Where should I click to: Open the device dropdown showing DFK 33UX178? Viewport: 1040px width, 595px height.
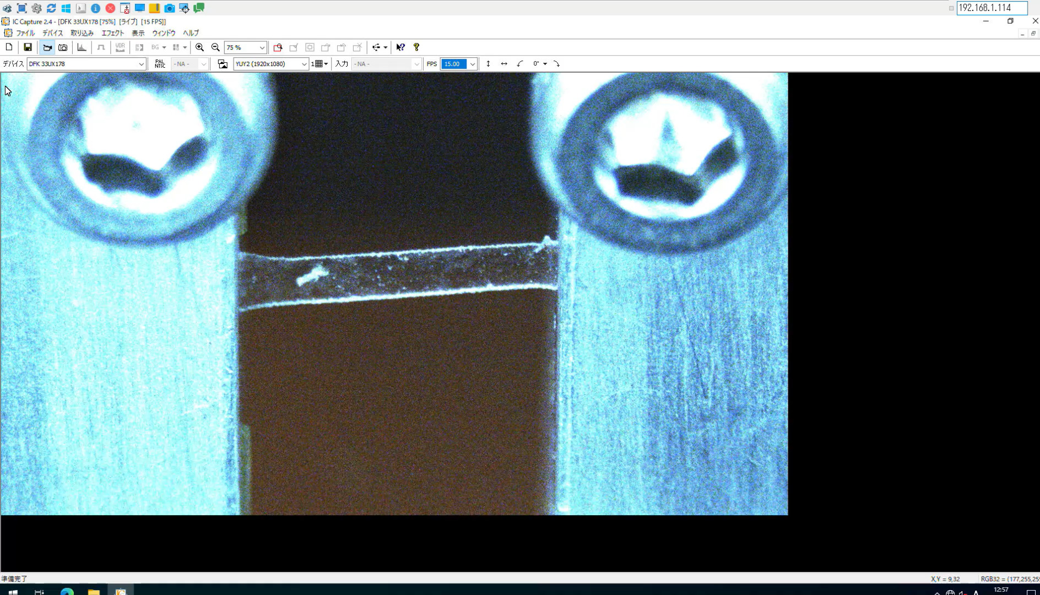(142, 64)
